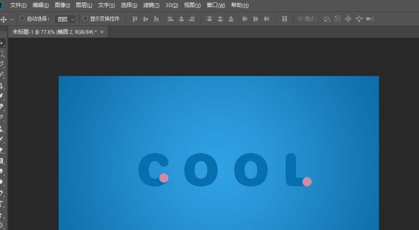Distribute layers by right edges
Image resolution: width=419 pixels, height=230 pixels.
point(266,19)
